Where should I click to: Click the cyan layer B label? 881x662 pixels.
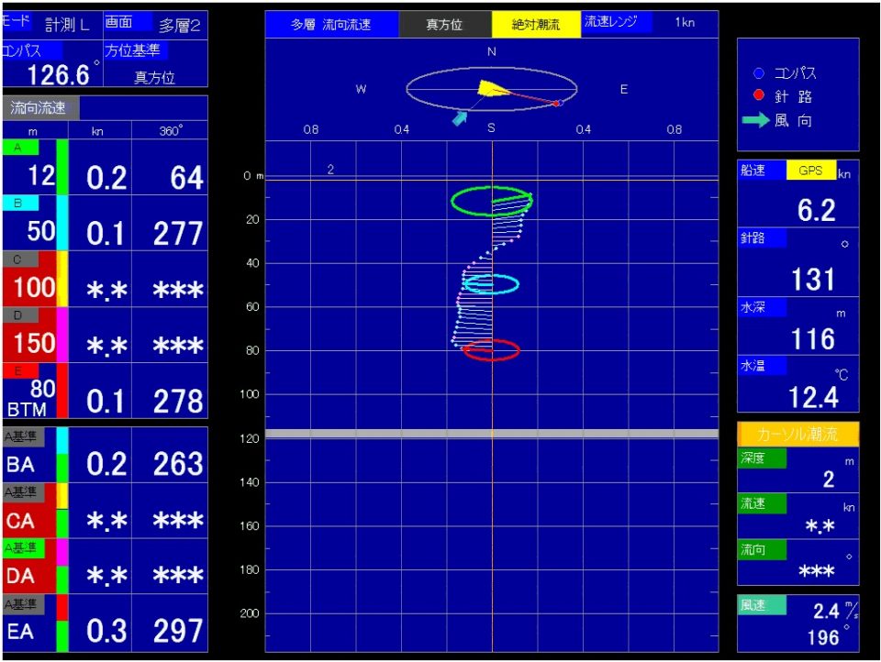click(20, 204)
